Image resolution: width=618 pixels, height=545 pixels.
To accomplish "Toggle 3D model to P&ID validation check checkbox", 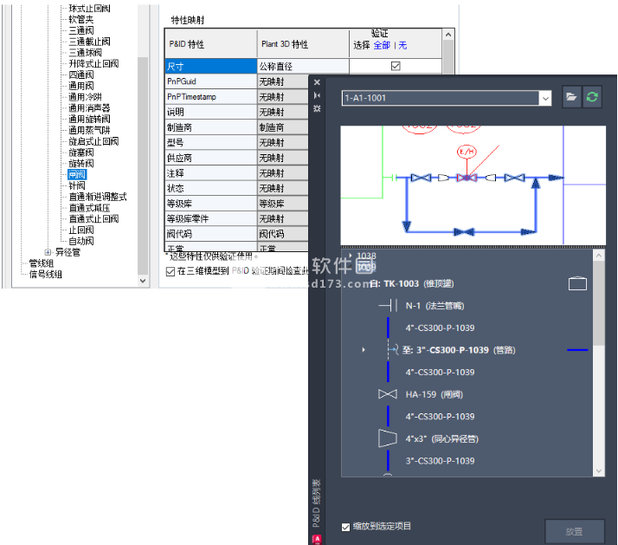I will click(171, 271).
